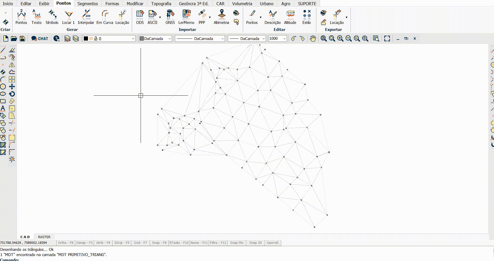
Task: Open the CHAT support icon
Action: point(40,38)
